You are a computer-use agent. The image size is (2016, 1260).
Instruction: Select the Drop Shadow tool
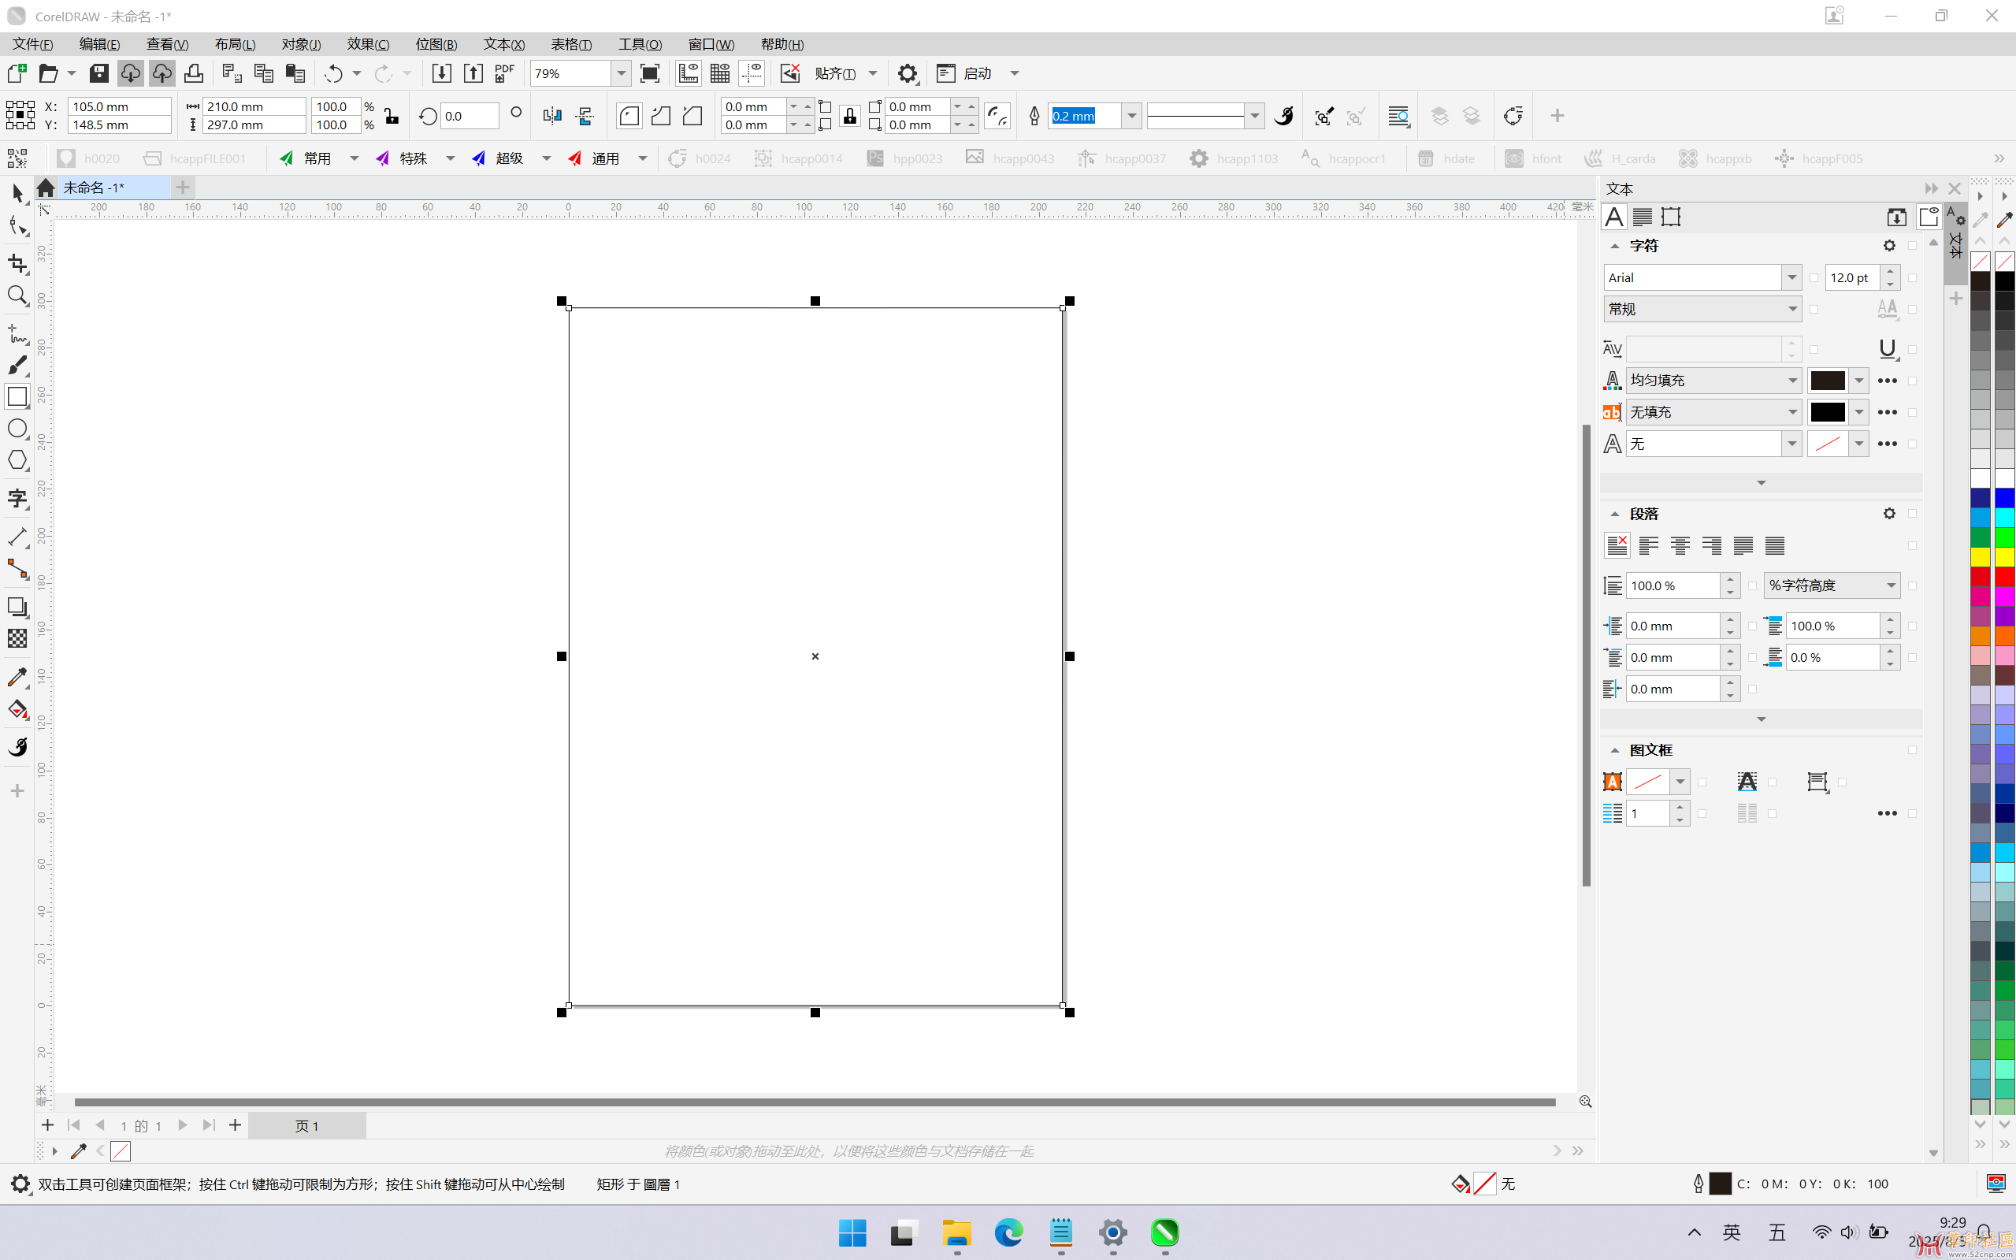click(17, 607)
